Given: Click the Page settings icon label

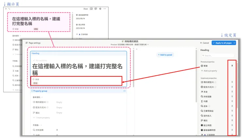Looking at the screenshot, I should (x=33, y=43).
